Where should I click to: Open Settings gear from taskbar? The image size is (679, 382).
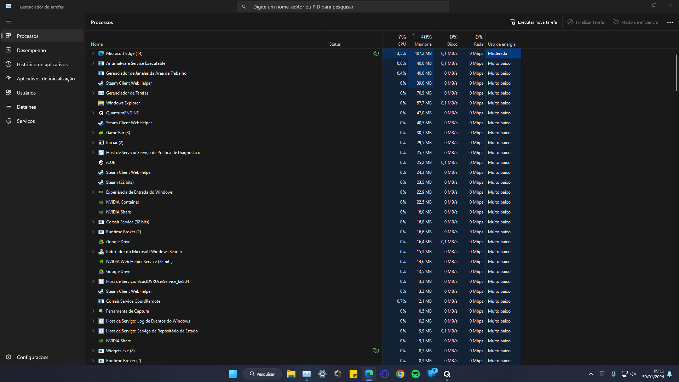tap(322, 374)
